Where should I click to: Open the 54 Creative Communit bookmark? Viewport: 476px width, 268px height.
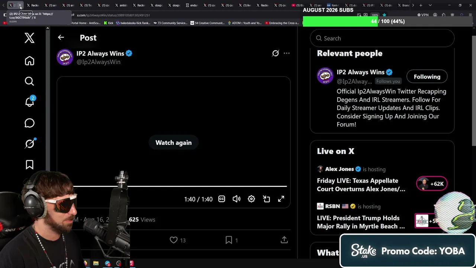click(x=207, y=23)
